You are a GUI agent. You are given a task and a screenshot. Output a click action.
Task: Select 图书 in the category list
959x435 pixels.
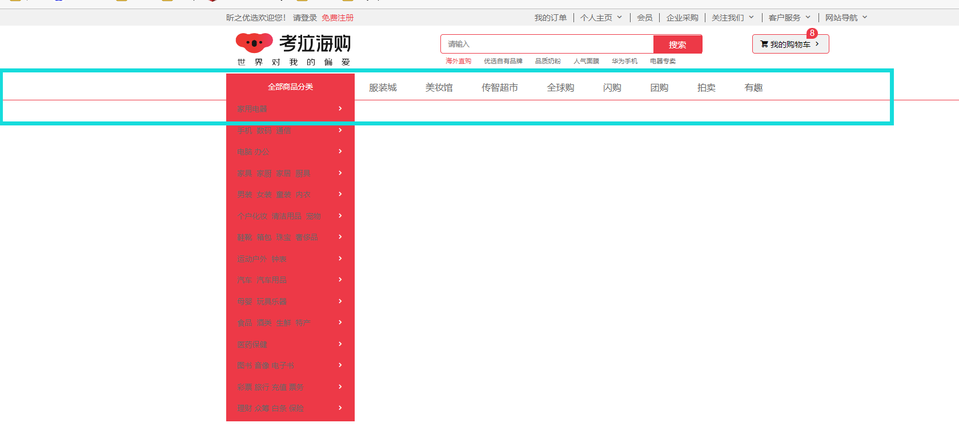[244, 365]
